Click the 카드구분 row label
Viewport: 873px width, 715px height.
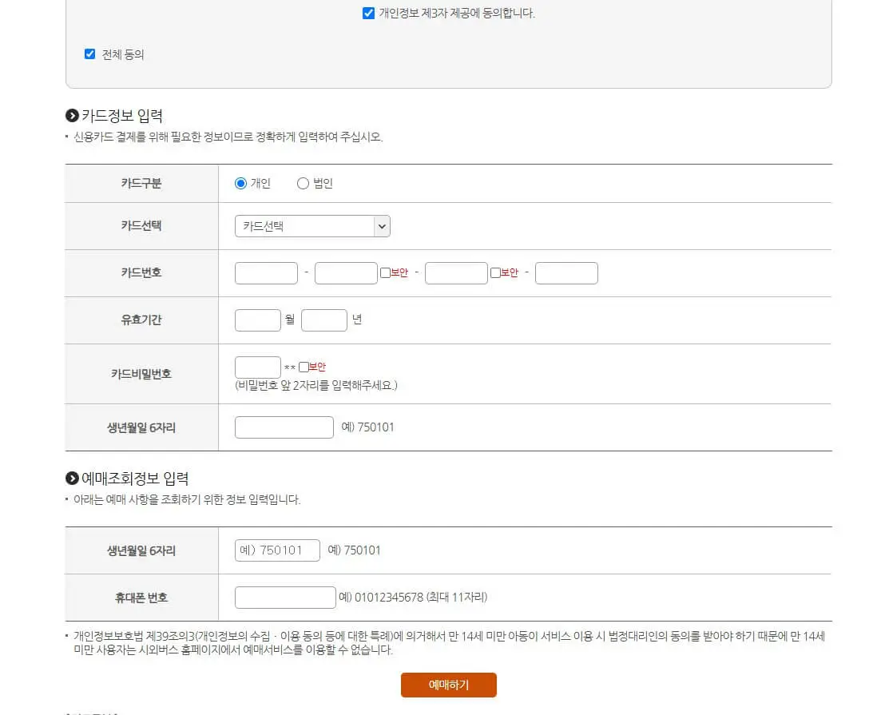pos(141,183)
